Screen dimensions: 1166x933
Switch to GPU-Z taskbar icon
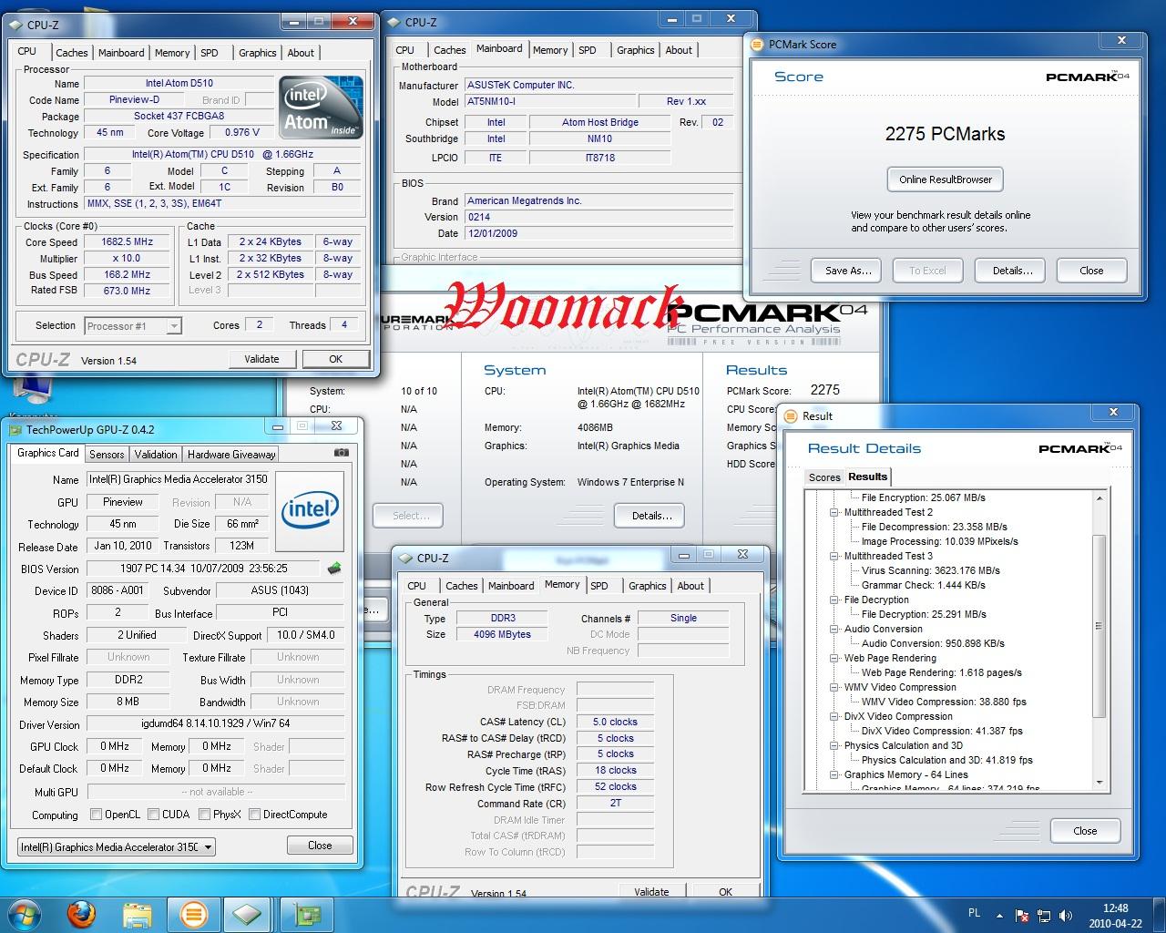click(x=306, y=913)
